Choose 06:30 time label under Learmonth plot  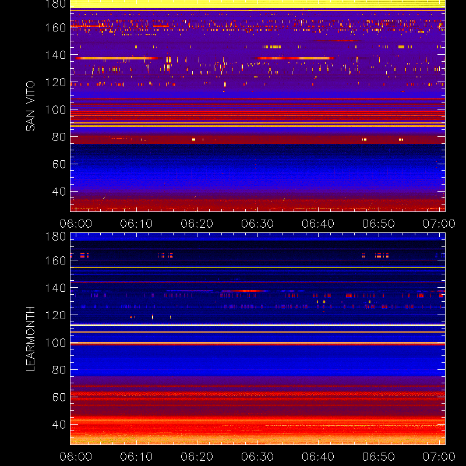click(257, 457)
